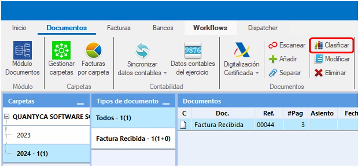359x167 pixels.
Task: Select the 2024 - 1(1) folder
Action: [46, 154]
